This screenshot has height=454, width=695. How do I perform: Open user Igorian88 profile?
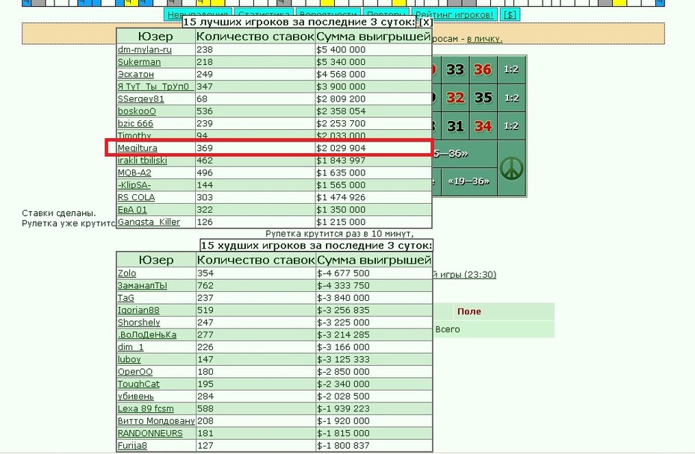tap(138, 311)
